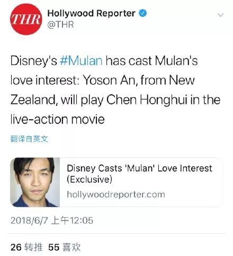
Task: Click the 上午12:05 time portion
Action: [x=72, y=220]
